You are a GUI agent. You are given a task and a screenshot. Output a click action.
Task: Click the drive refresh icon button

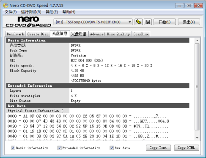(x=138, y=22)
